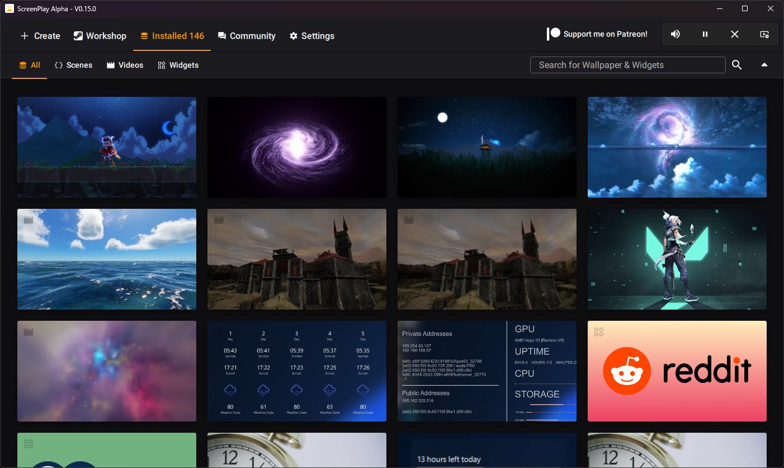Screen dimensions: 784x468
Task: Pause all running wallpapers
Action: click(x=705, y=34)
